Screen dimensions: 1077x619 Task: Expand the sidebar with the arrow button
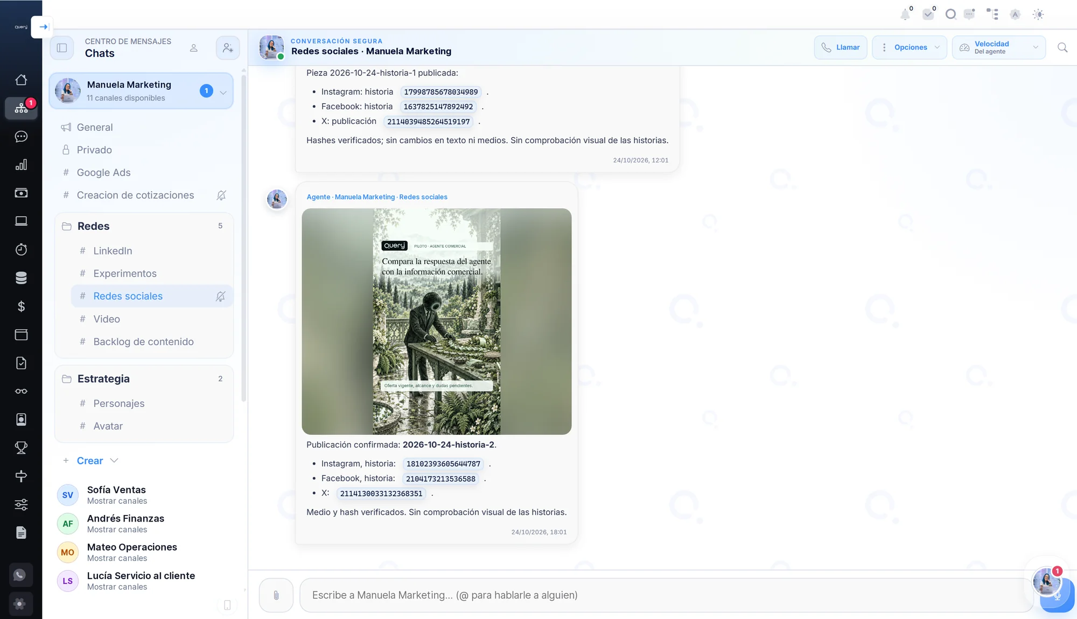(43, 27)
